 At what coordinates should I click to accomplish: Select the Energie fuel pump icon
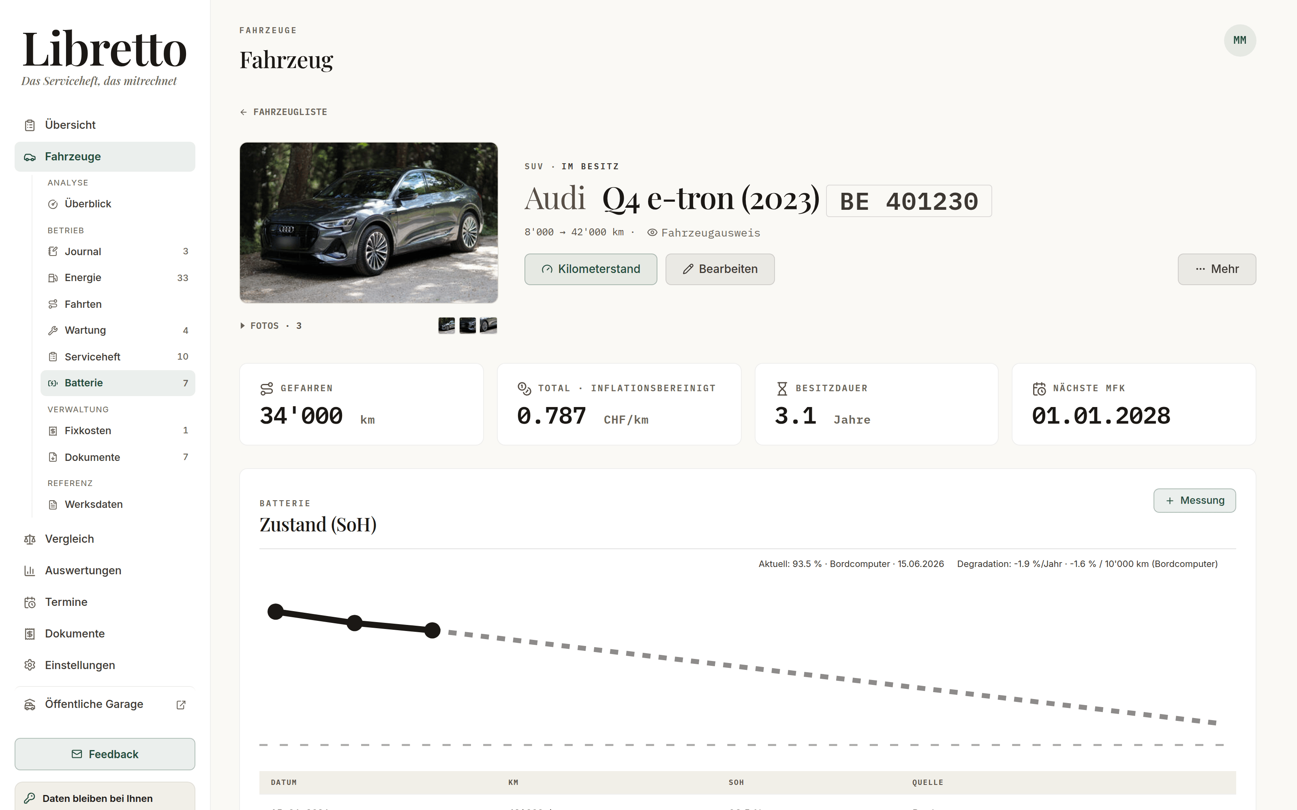coord(53,277)
